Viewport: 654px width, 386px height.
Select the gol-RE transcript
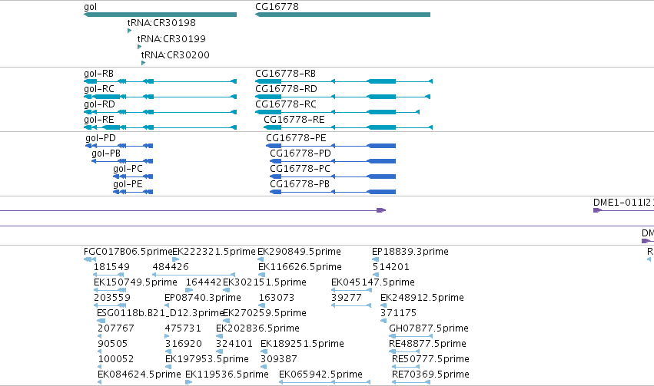click(160, 127)
